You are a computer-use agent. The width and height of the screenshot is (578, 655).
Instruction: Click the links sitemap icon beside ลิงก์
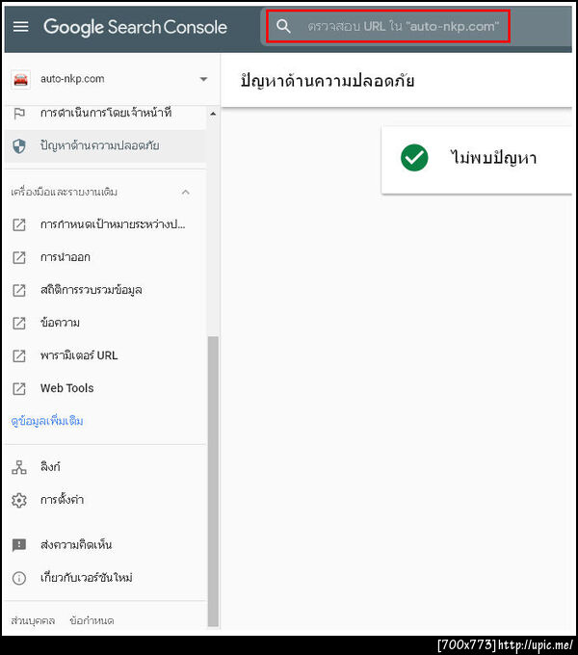click(19, 467)
